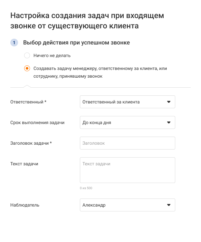Click the "Наблюдатель" field label
Viewport: 201px width, 242px height.
pos(25,205)
